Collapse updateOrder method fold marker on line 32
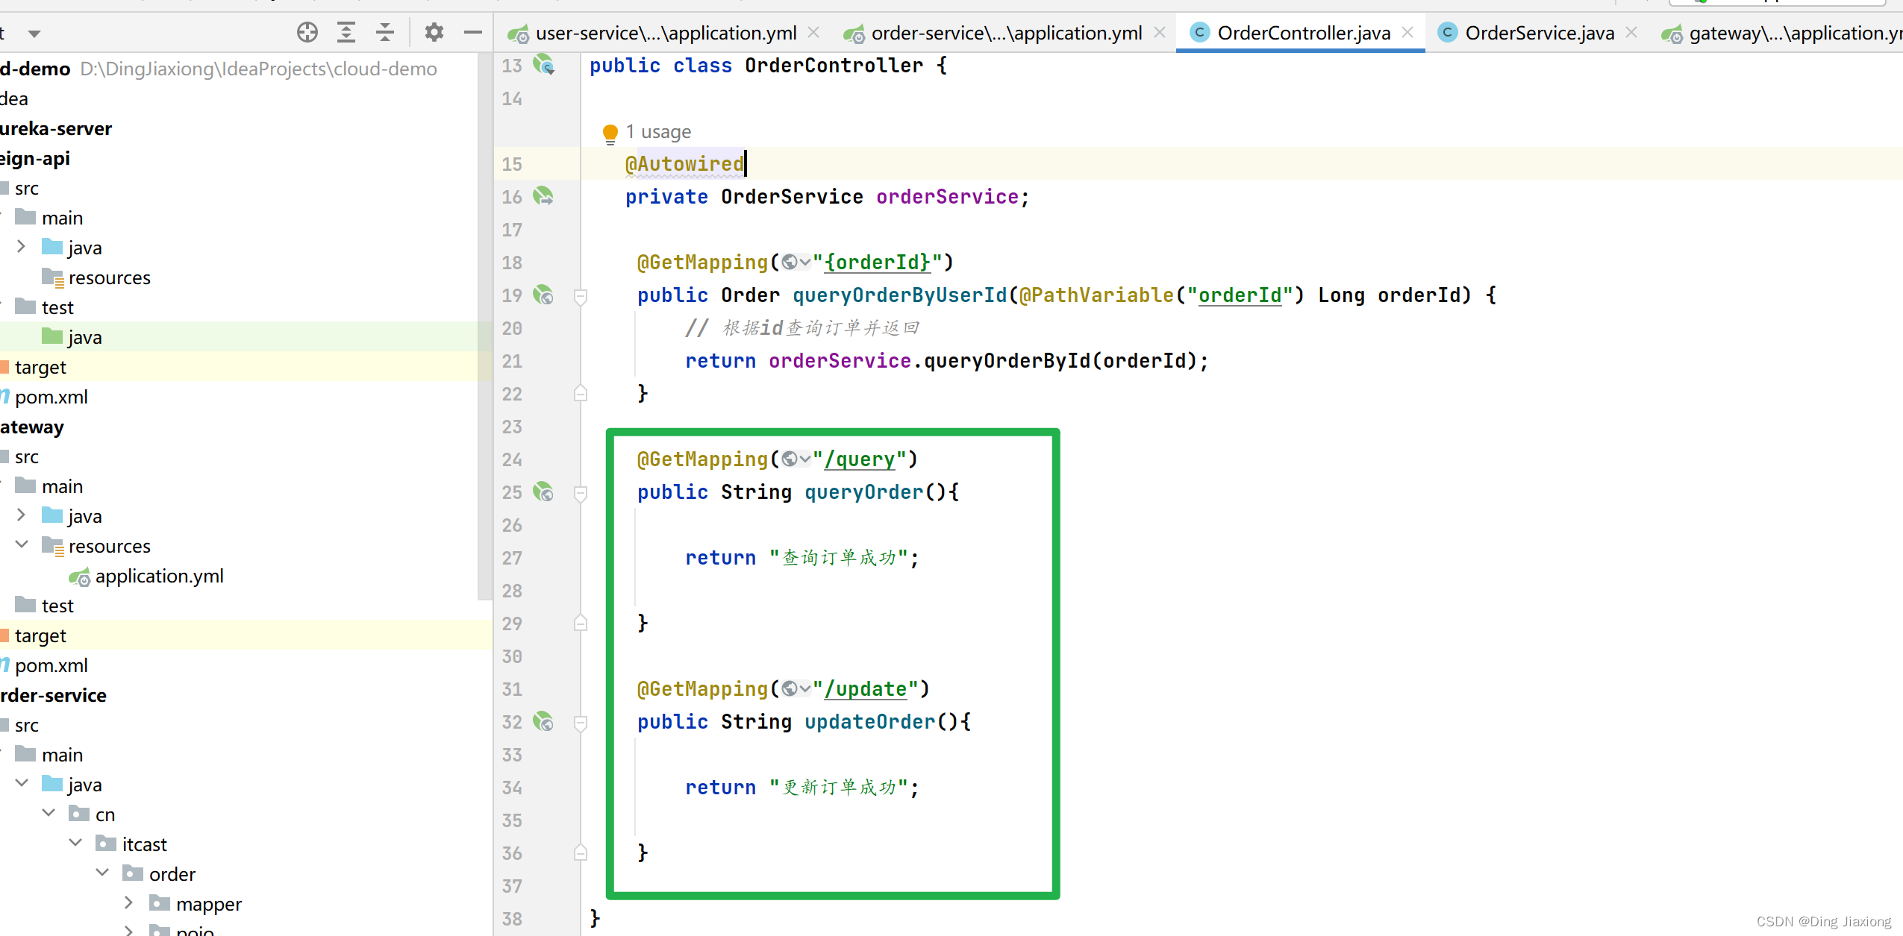 tap(581, 723)
